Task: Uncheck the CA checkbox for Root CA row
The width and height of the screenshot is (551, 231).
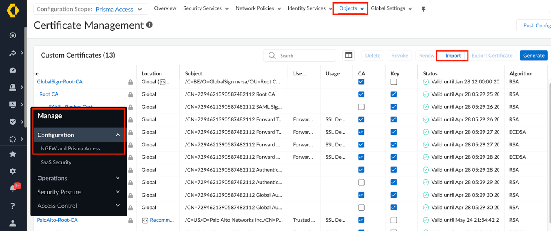Action: pyautogui.click(x=361, y=94)
